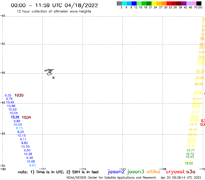Select the light-blue 8.83 reading
Screen dimensions: 205x180
[x=33, y=165]
